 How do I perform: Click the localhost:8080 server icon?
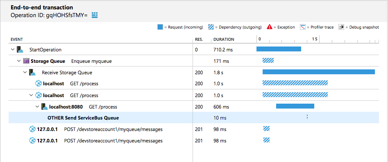point(45,107)
